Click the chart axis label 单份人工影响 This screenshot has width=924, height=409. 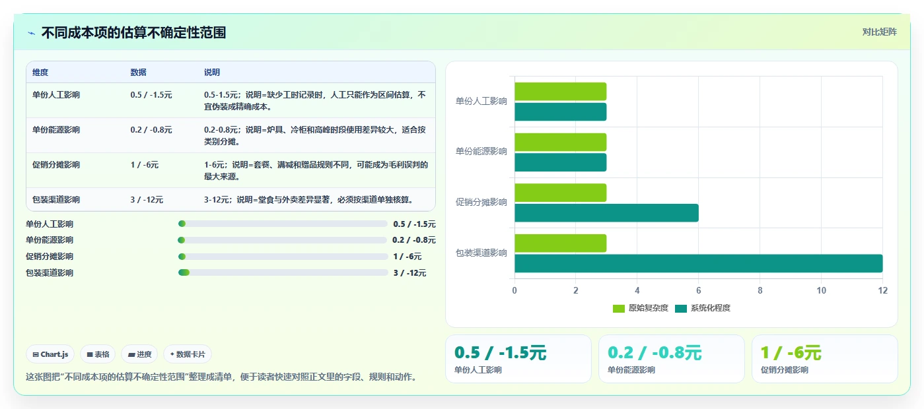(481, 102)
